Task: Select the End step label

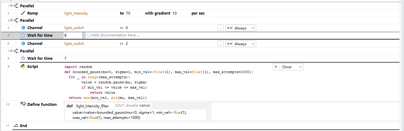Action: click(23, 126)
